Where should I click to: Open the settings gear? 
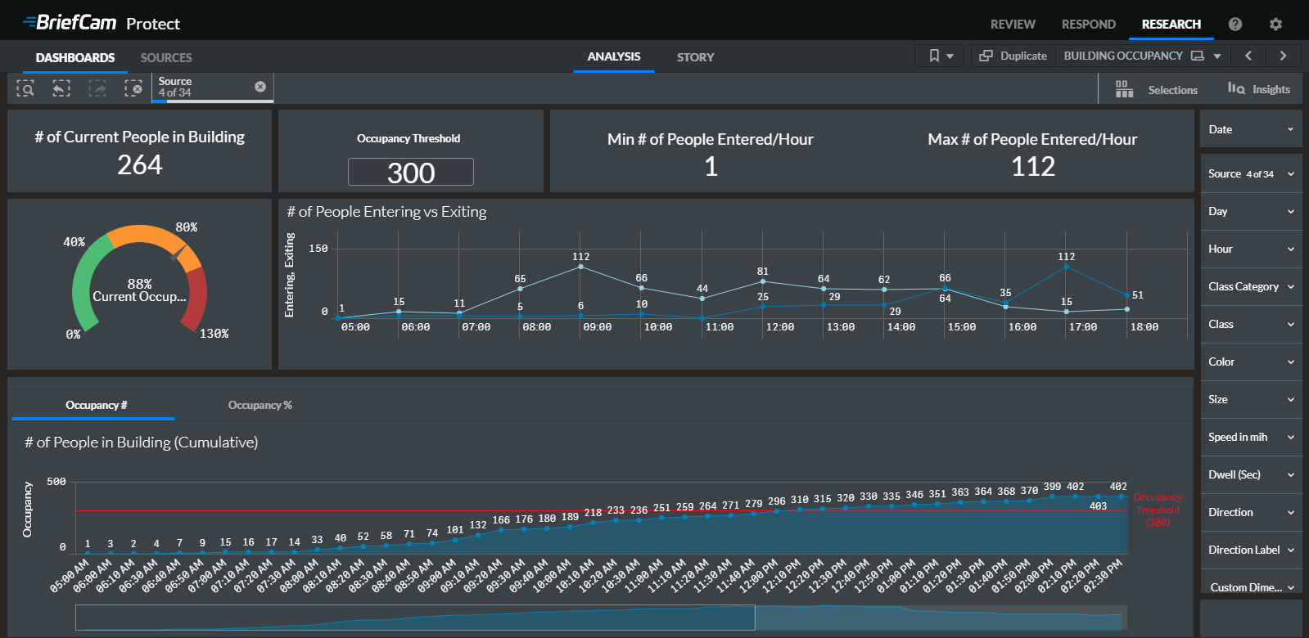[1275, 25]
